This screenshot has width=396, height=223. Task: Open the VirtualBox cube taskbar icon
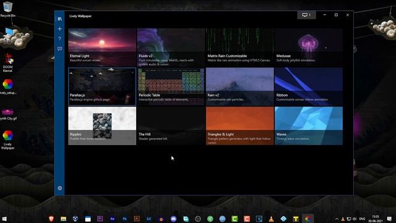point(75,219)
